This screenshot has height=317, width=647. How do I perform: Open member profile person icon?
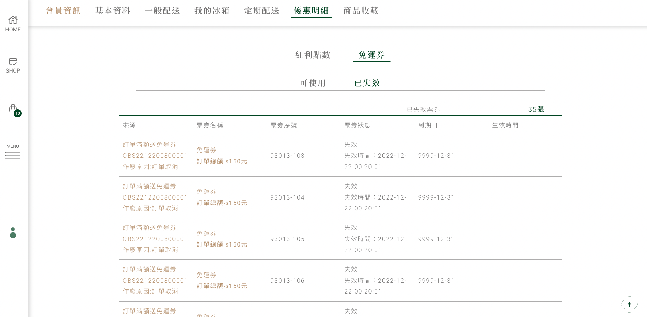(x=13, y=233)
